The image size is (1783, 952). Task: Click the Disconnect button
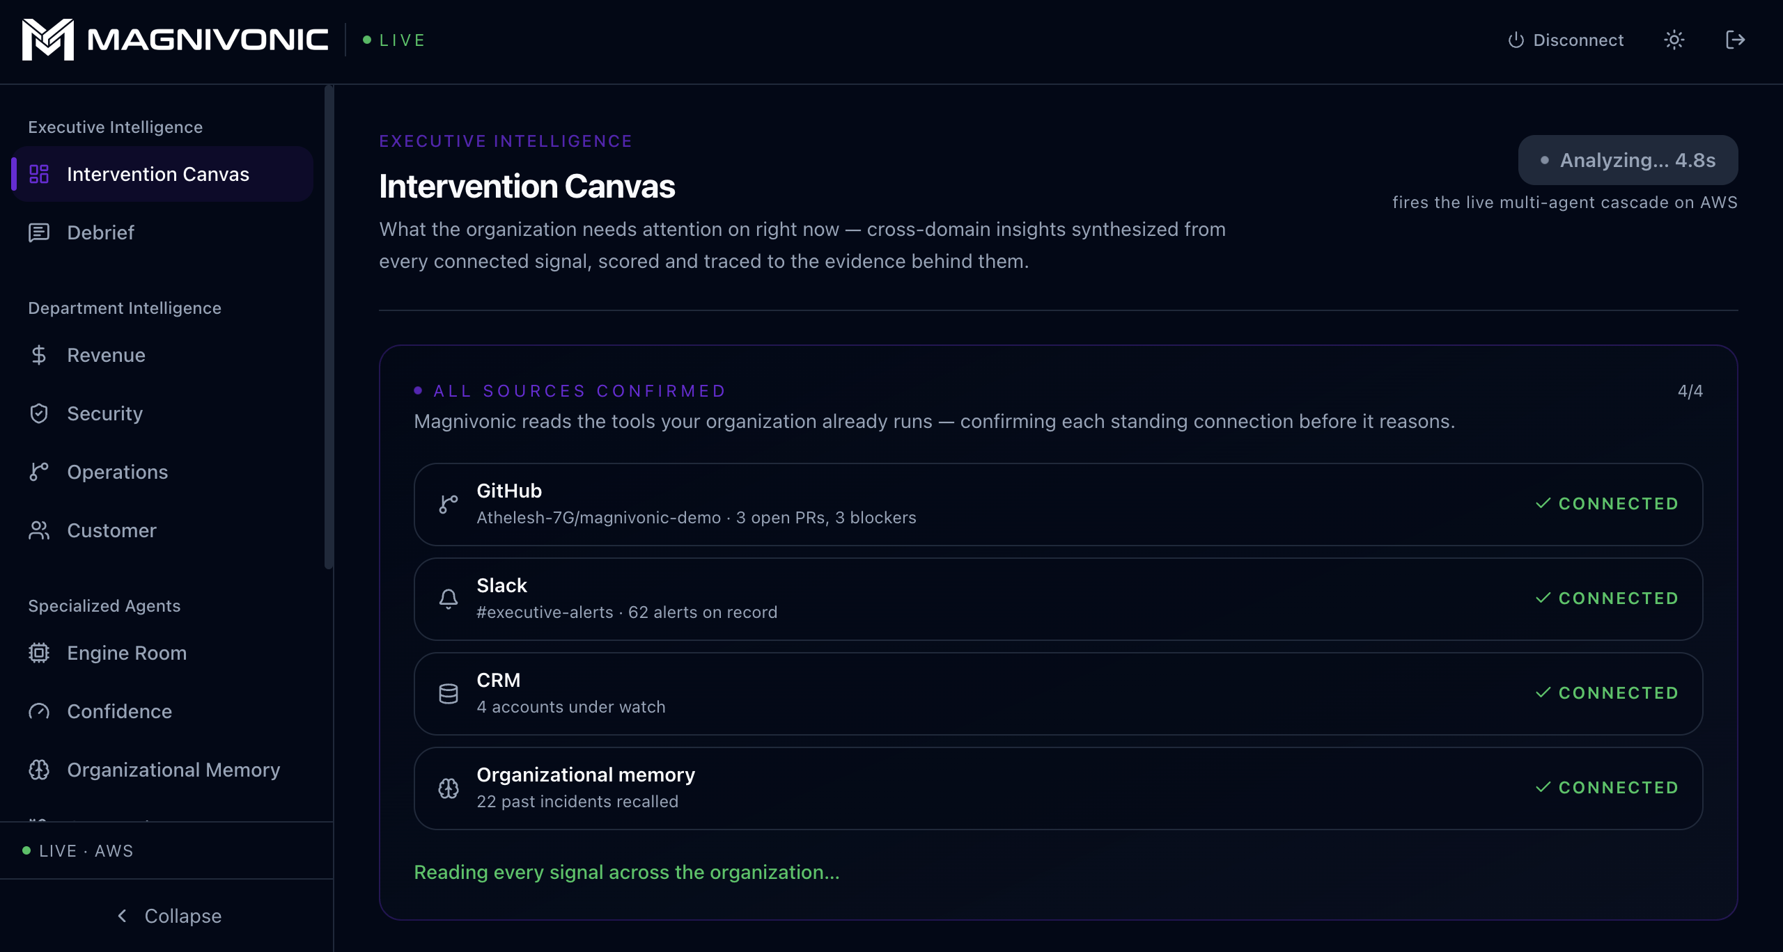[1566, 40]
